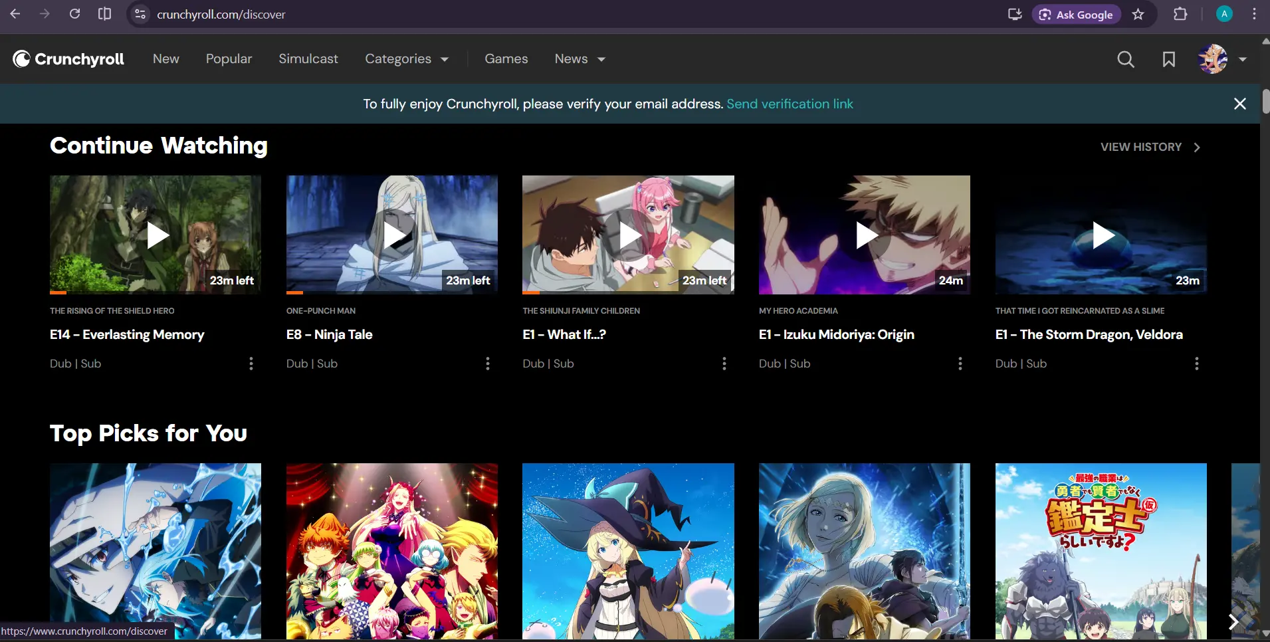Open options menu for What If...?
The image size is (1270, 642).
pyautogui.click(x=724, y=364)
